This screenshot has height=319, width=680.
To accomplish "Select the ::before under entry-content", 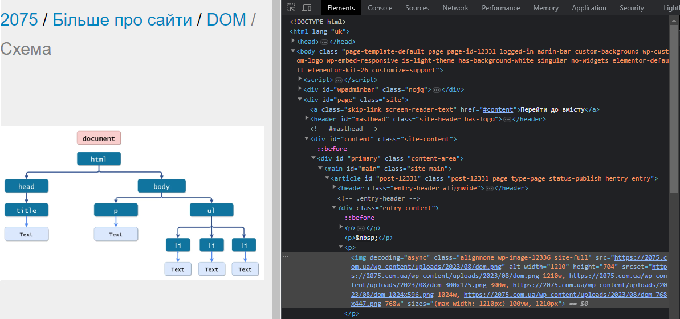I will tap(359, 218).
